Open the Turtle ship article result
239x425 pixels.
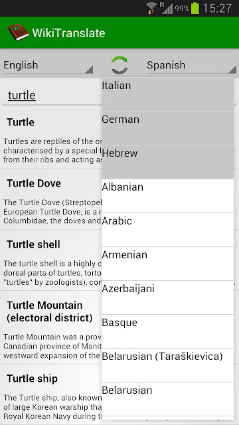(51, 394)
